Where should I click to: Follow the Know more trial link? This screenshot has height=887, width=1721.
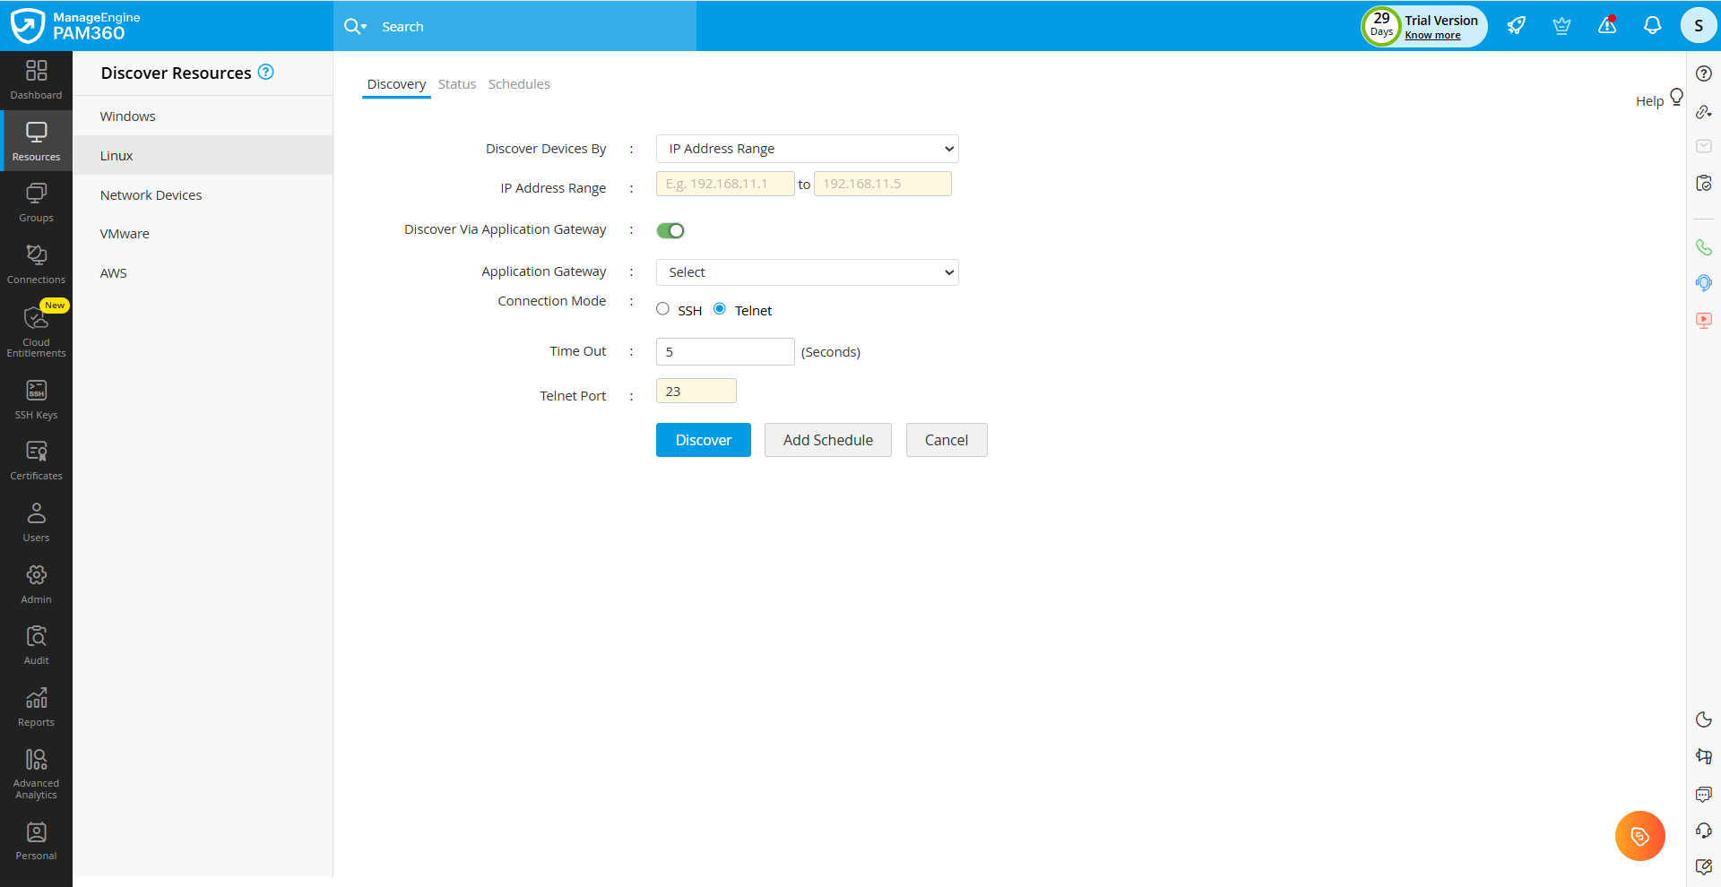point(1432,35)
